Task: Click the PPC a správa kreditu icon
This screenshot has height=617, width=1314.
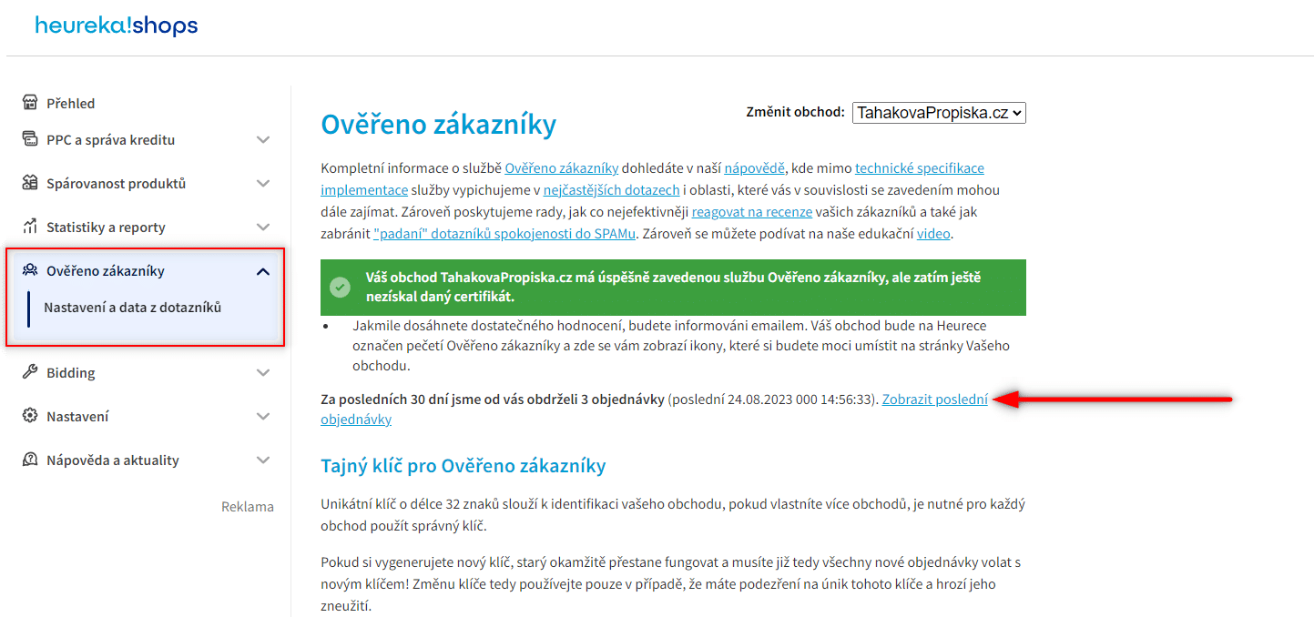Action: click(x=30, y=139)
